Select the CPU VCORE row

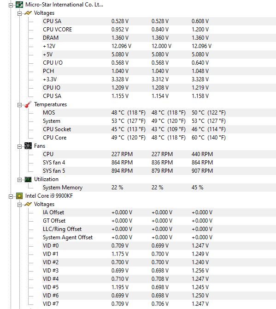coord(159,30)
